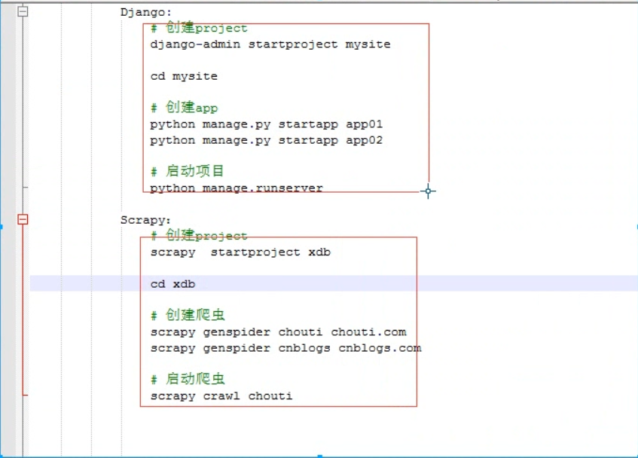Click line 'django-admin startproject mysite'
The image size is (638, 458).
click(270, 44)
